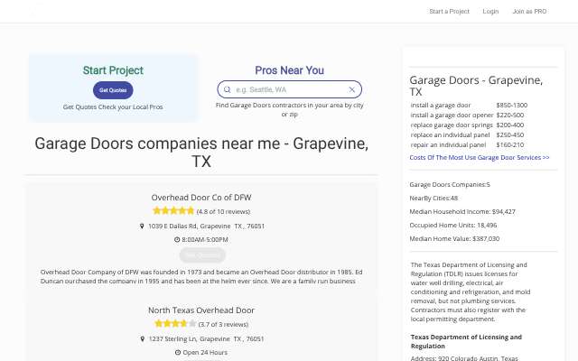Click the Start Project heading
Image resolution: width=578 pixels, height=361 pixels.
click(x=113, y=70)
